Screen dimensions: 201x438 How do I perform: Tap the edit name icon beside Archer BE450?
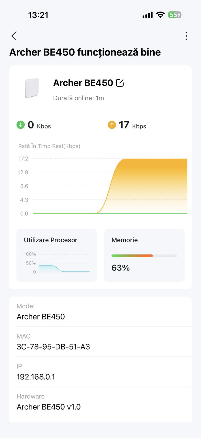click(120, 83)
